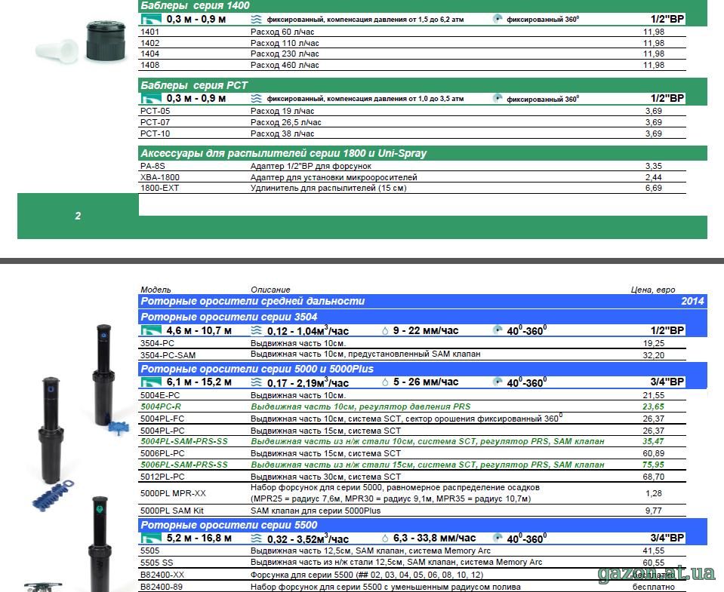Select the 1800-EXT extender model
724x592 pixels.
(159, 188)
